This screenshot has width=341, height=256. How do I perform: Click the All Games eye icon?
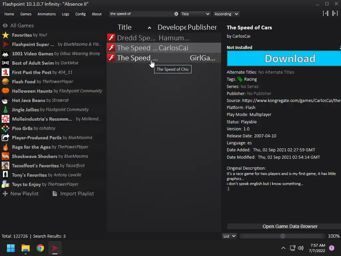click(5, 25)
